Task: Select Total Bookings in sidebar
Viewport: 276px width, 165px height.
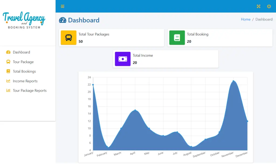Action: tap(24, 71)
